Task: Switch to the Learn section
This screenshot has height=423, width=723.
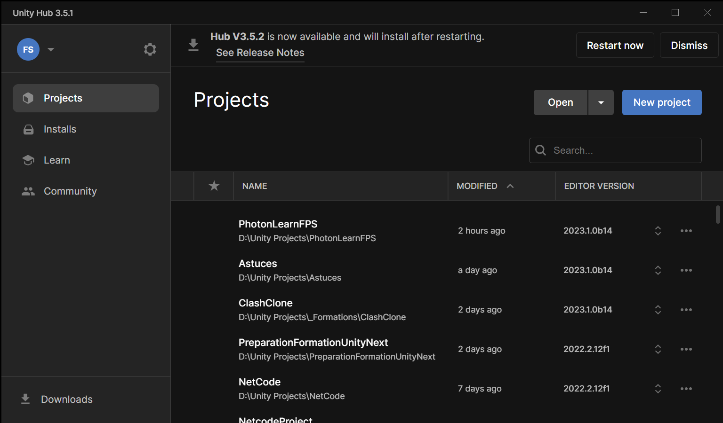Action: click(x=86, y=160)
